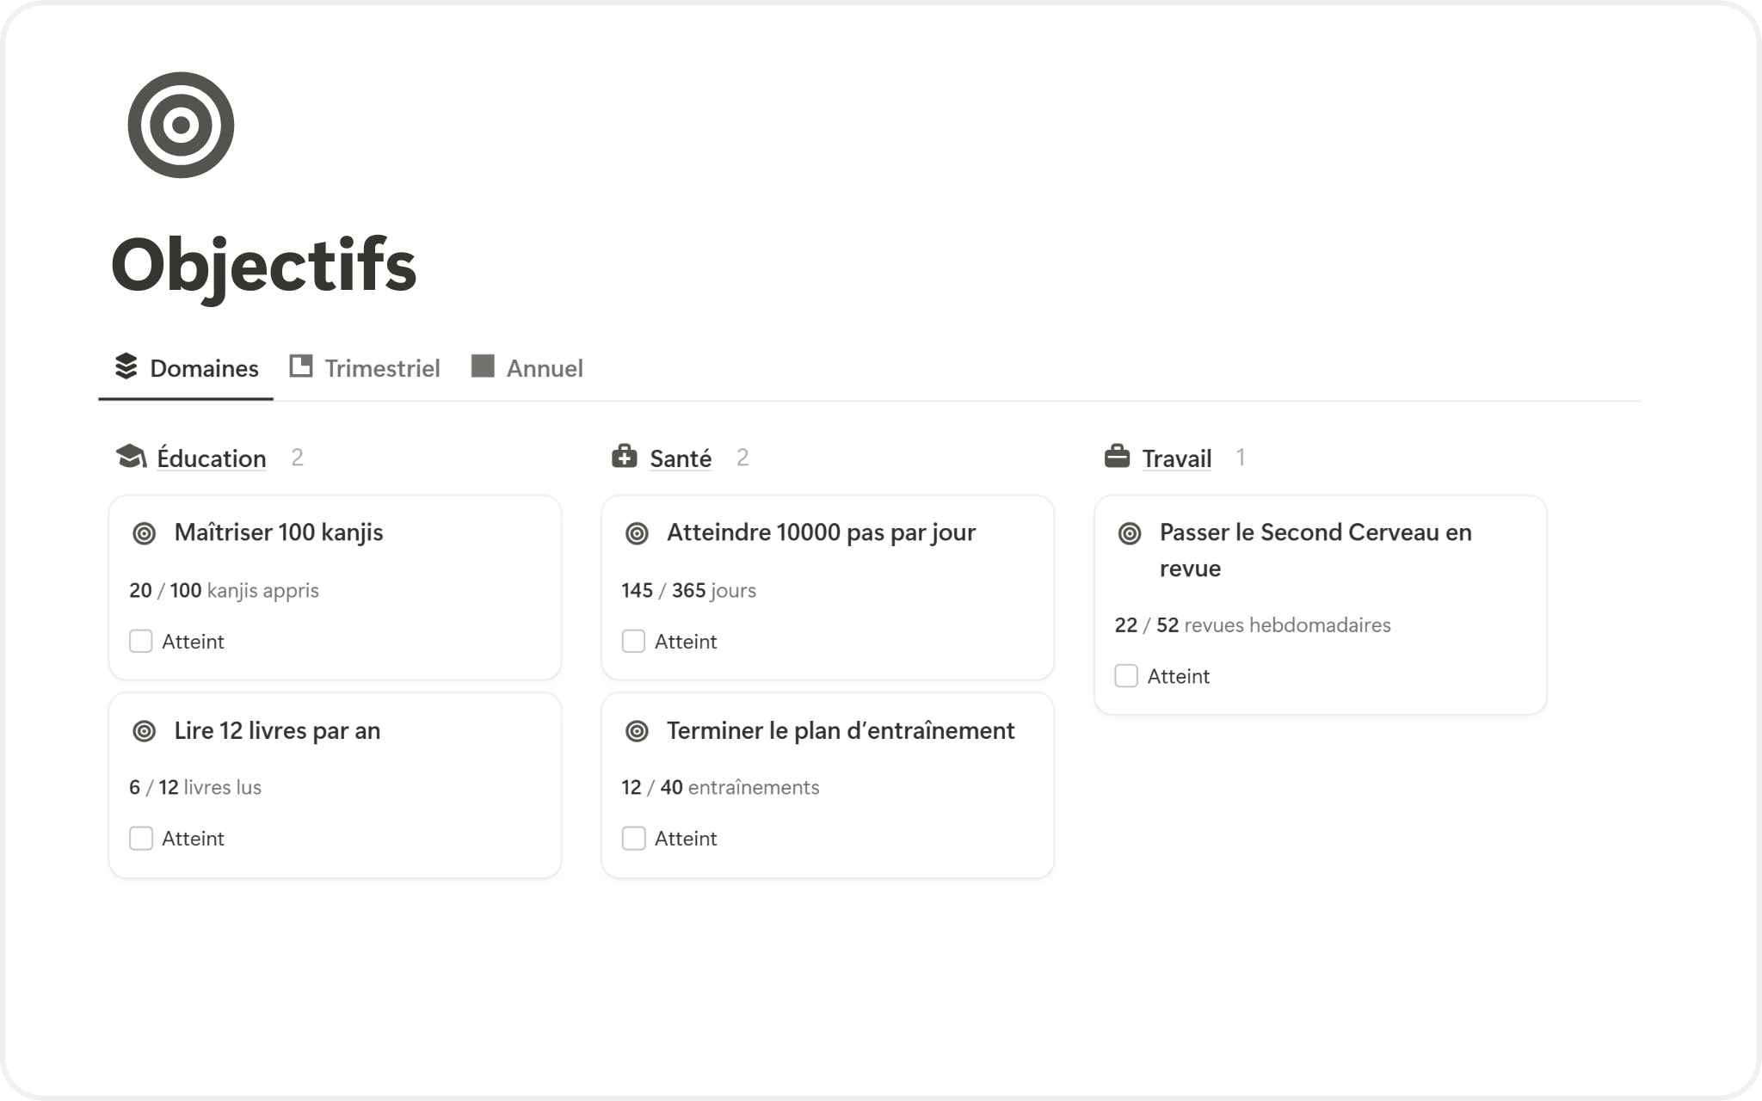Switch to the Trimestriel tab
The height and width of the screenshot is (1101, 1762).
pos(366,368)
